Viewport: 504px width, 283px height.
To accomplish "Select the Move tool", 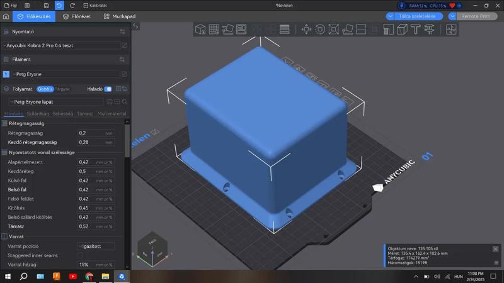I will click(306, 30).
